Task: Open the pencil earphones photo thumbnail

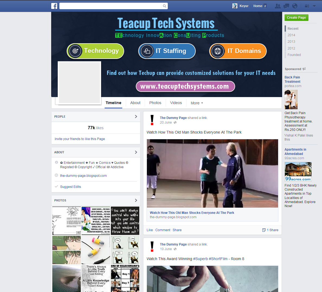Action: [x=96, y=250]
